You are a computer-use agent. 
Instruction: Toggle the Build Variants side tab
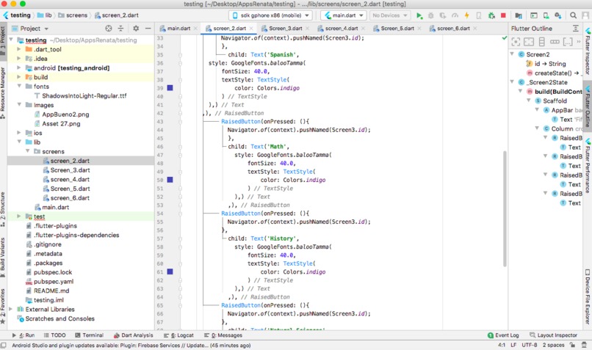(x=3, y=258)
